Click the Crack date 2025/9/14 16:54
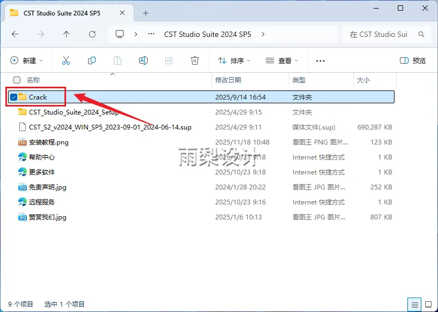The image size is (438, 312). tap(240, 97)
